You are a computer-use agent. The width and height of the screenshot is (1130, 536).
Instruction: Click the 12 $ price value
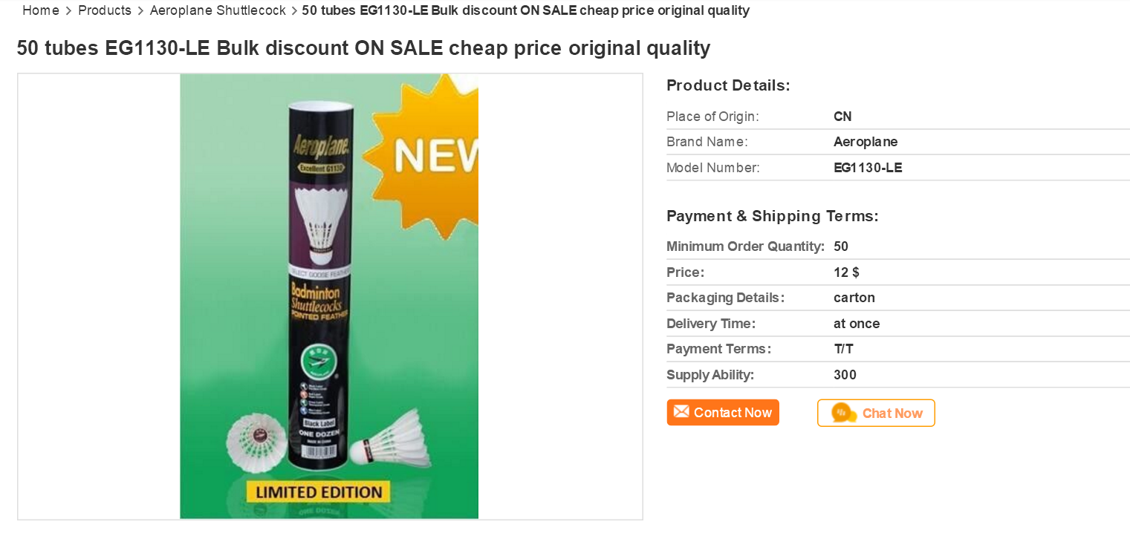[846, 272]
